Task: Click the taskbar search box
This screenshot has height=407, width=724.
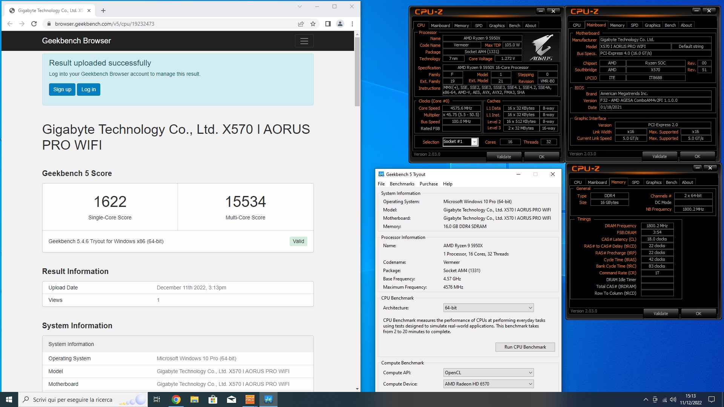Action: pyautogui.click(x=83, y=399)
